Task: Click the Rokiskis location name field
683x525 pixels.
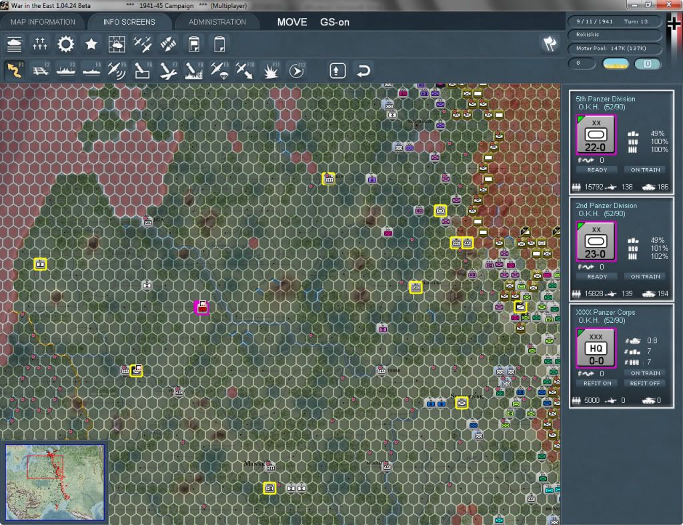Action: coord(614,35)
